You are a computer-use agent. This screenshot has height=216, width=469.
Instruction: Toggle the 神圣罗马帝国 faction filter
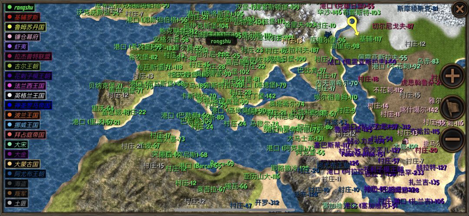(28, 105)
